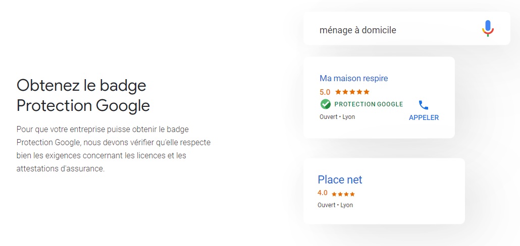520x246 pixels.
Task: Open the Ma maison respire listing link
Action: 353,79
